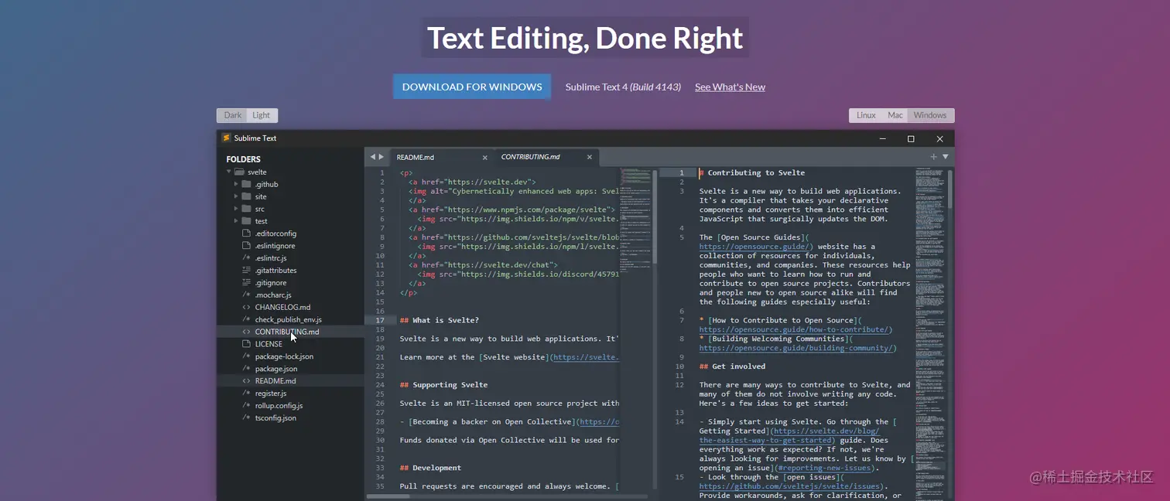1170x501 pixels.
Task: Click line number 17 in gutter
Action: click(380, 320)
